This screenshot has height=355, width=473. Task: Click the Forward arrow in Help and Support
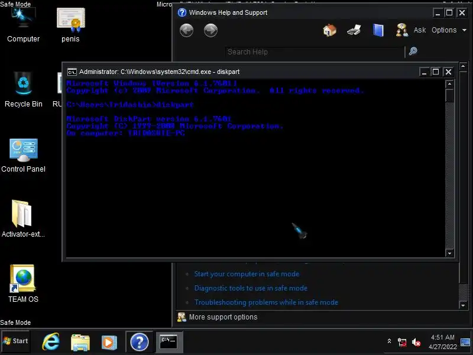[210, 31]
